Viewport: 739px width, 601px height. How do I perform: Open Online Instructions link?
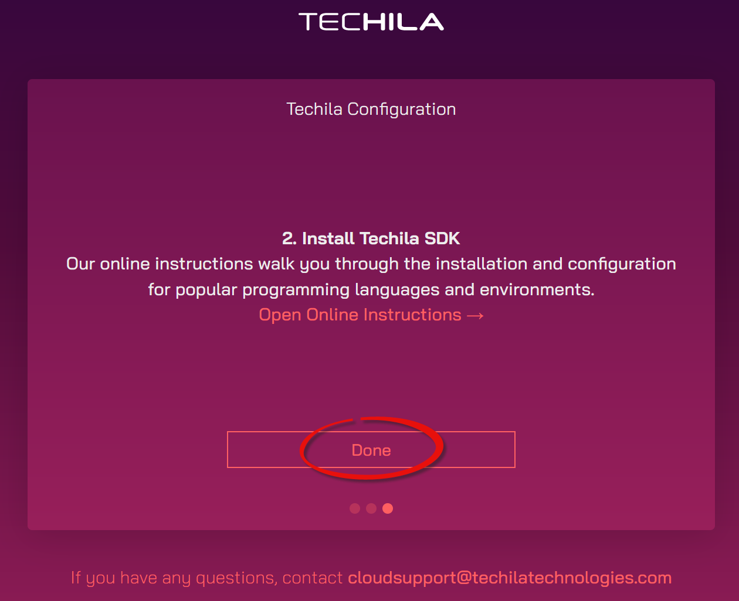360,315
